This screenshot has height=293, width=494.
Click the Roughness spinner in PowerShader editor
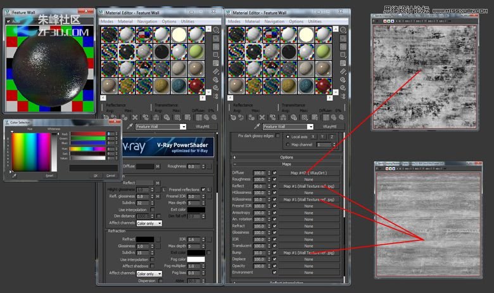[x=204, y=166]
